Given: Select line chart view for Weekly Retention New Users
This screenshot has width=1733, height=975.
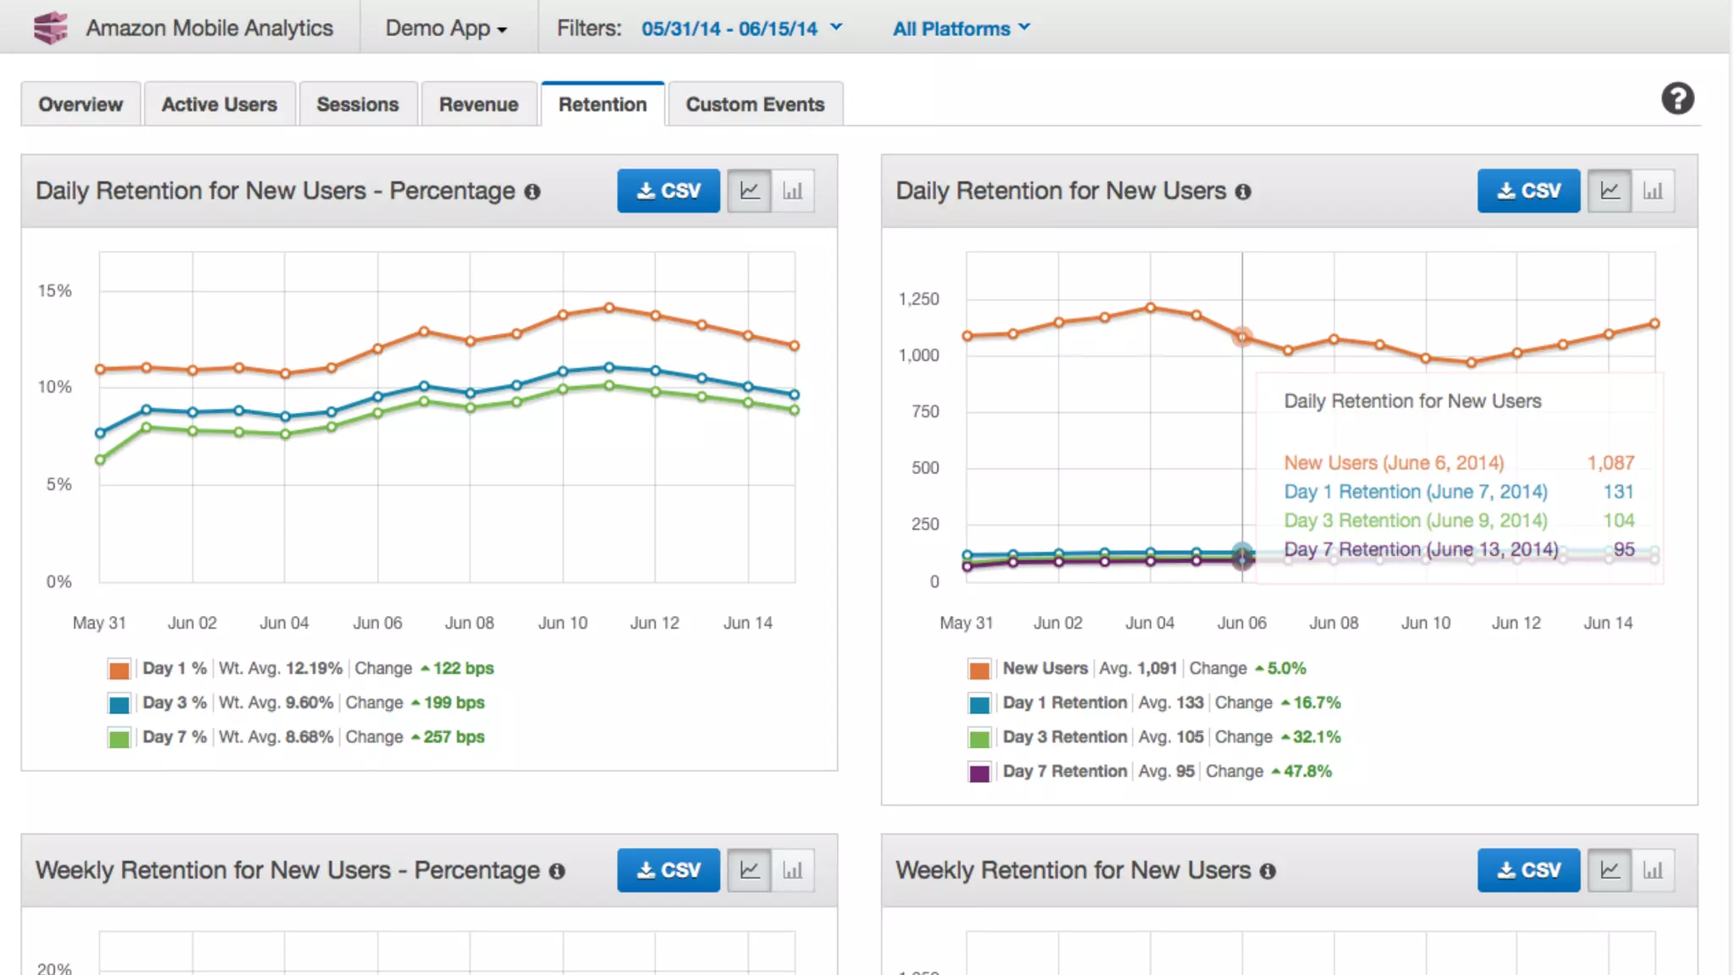Looking at the screenshot, I should (x=1609, y=870).
